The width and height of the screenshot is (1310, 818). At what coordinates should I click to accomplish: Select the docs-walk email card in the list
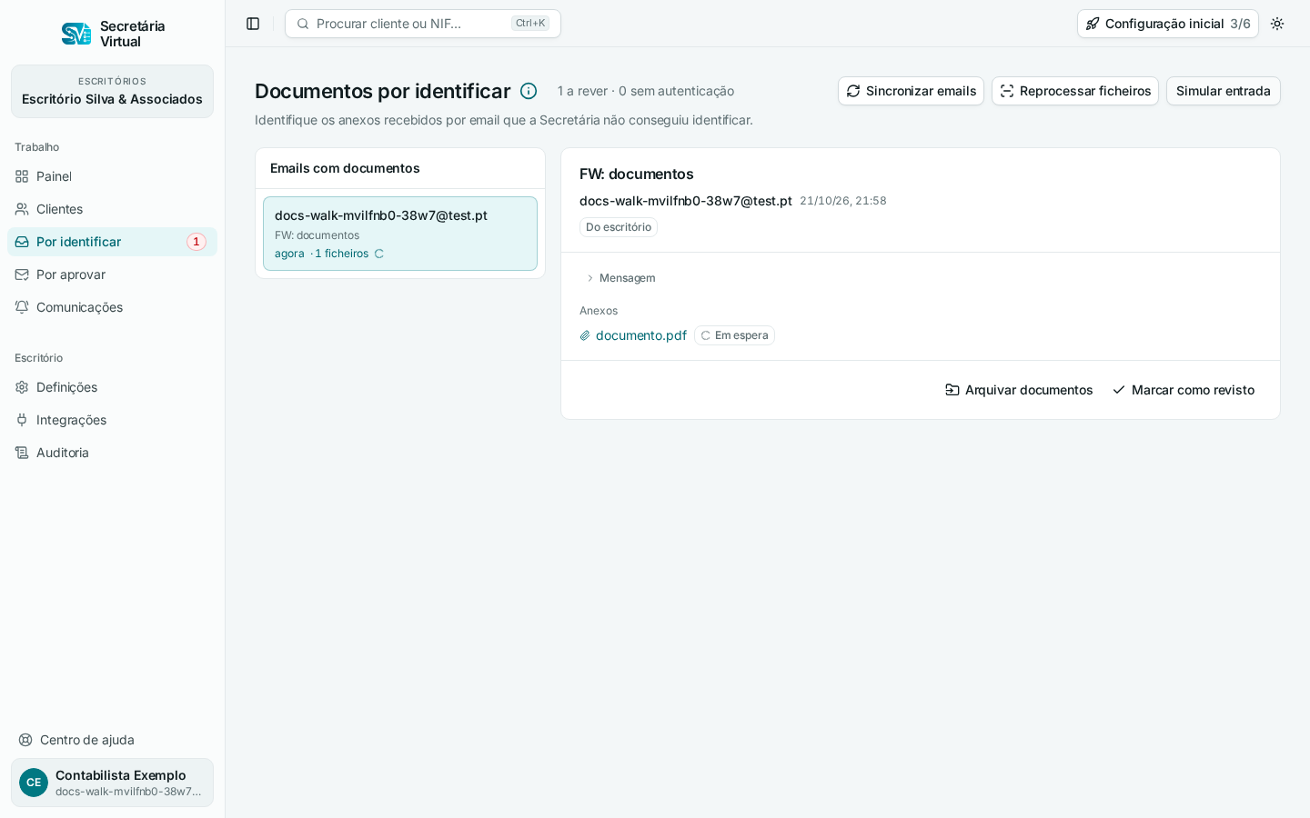tap(400, 234)
